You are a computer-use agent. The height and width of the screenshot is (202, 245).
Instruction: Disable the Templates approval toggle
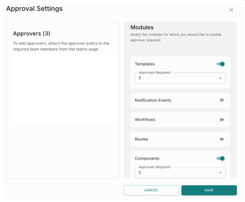click(220, 64)
